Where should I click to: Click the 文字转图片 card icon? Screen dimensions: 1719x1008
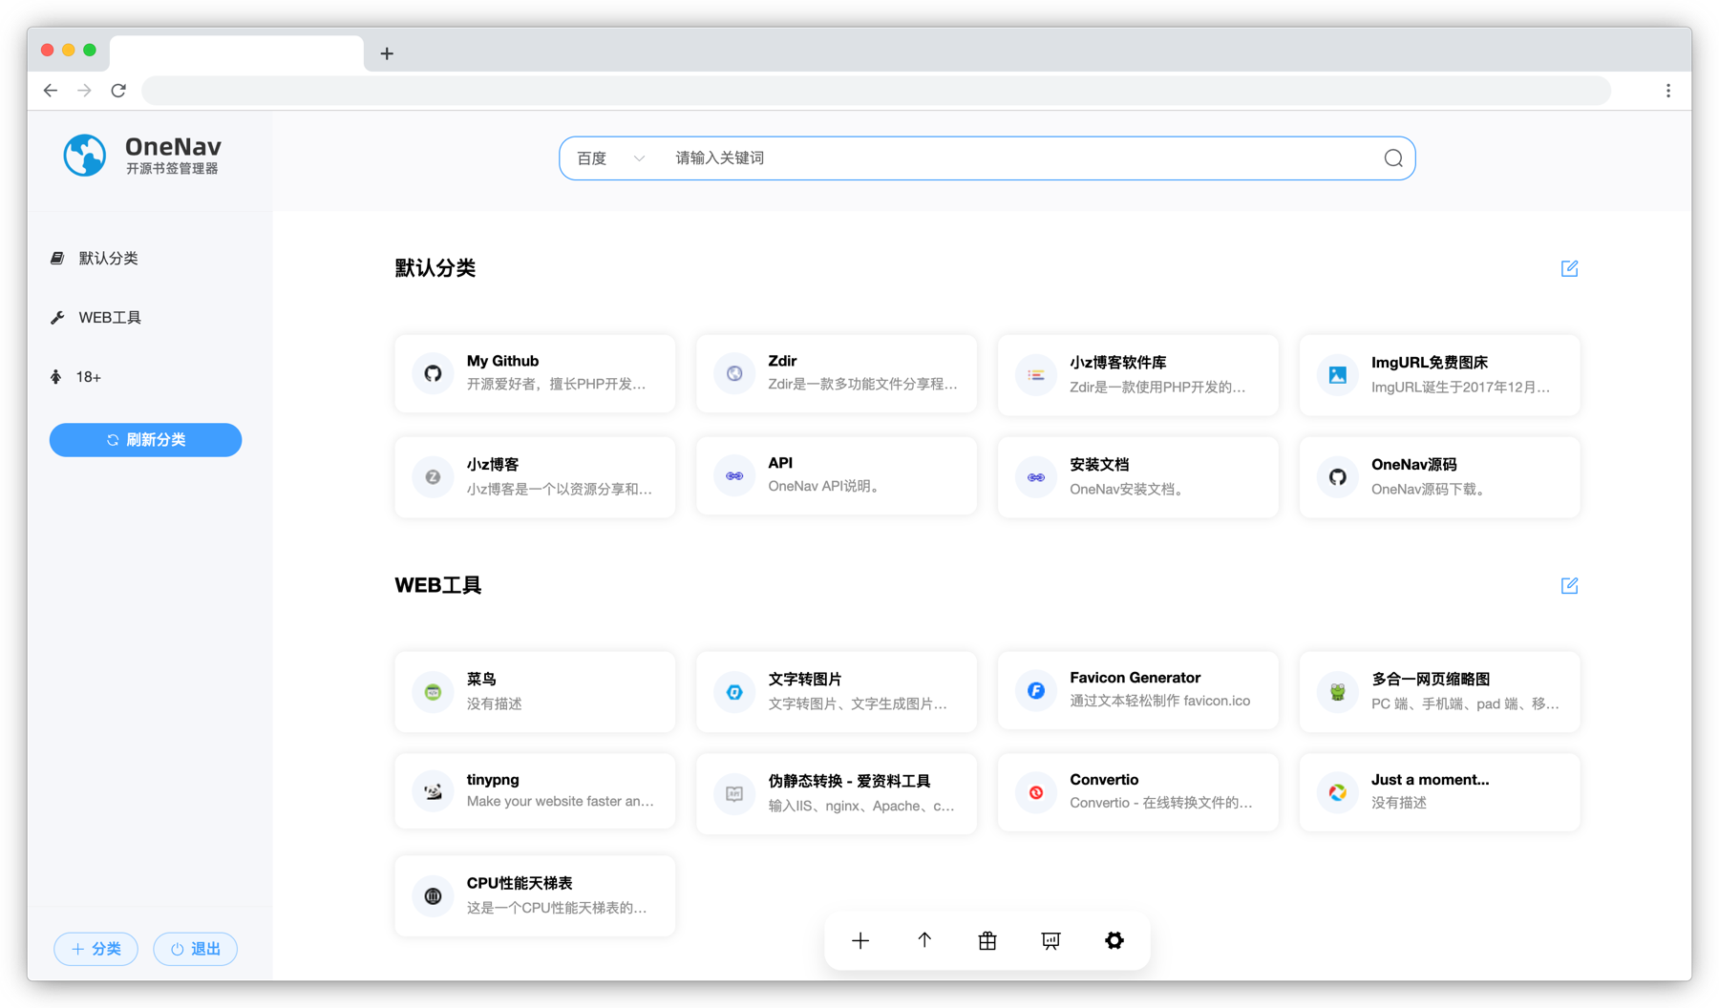click(x=734, y=692)
